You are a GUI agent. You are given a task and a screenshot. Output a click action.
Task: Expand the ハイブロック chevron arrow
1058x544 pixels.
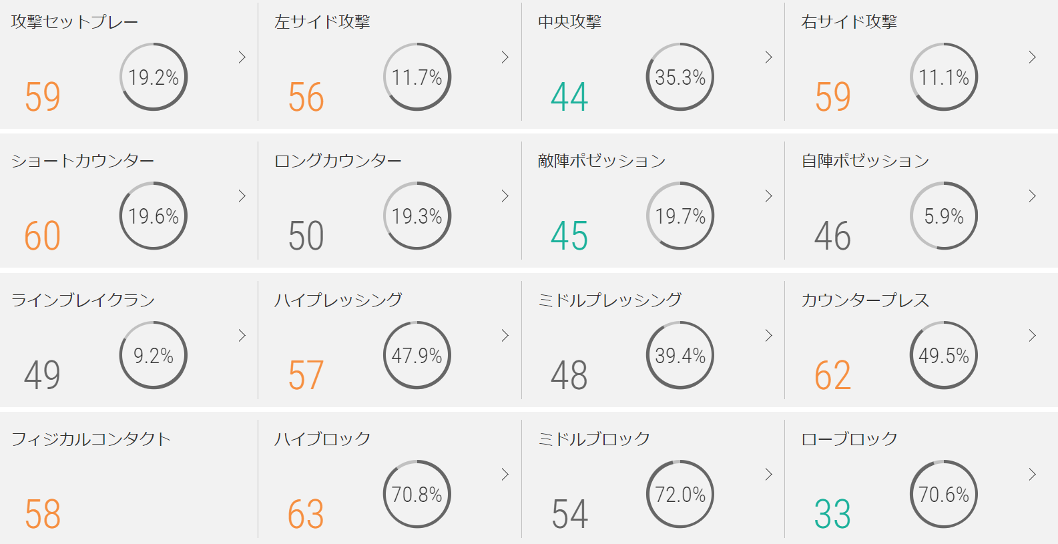505,475
